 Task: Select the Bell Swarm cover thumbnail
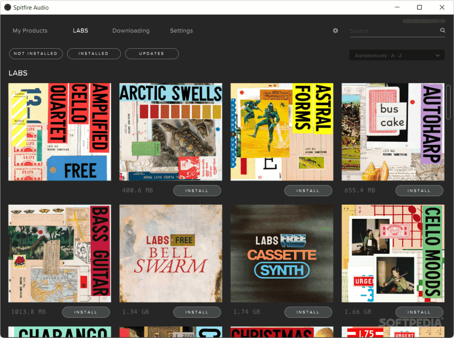[x=171, y=253]
